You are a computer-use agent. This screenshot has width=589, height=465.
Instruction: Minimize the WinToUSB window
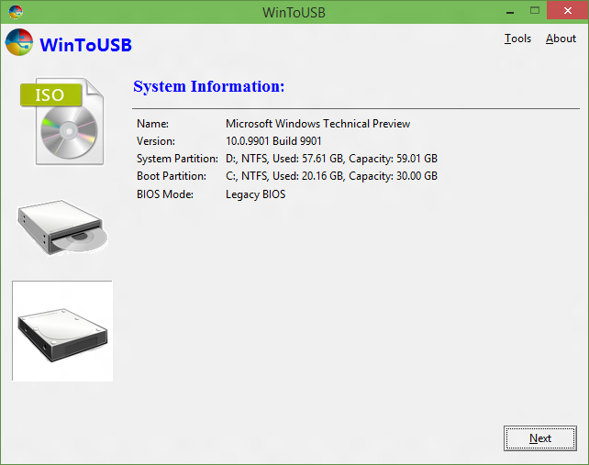510,12
